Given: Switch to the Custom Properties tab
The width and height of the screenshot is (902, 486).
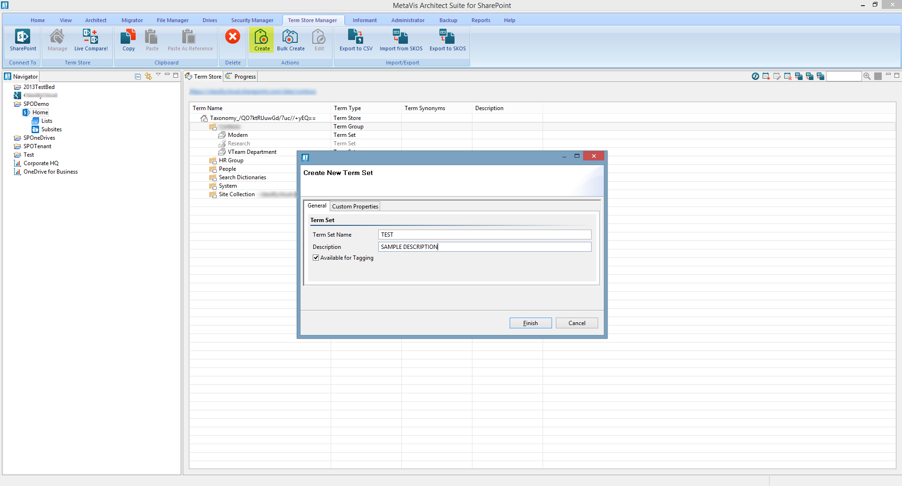Looking at the screenshot, I should (355, 206).
